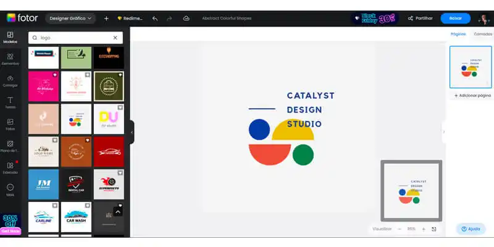494x247 pixels.
Task: Select the blue circle on canvas
Action: (x=259, y=130)
